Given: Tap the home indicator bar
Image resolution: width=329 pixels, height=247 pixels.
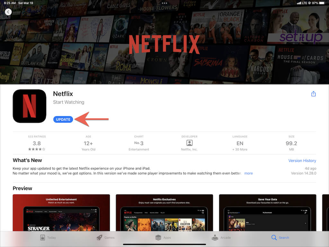Looking at the screenshot, I should tap(164, 244).
